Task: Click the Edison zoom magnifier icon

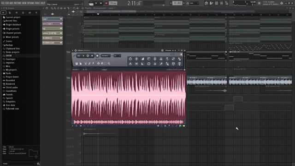Action: click(x=109, y=64)
